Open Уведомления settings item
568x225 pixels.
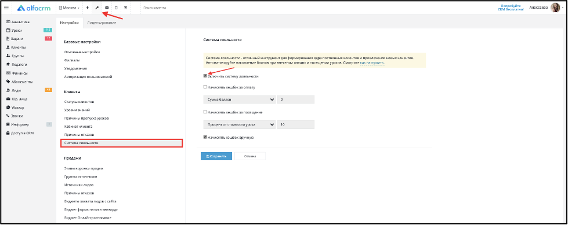pos(75,69)
